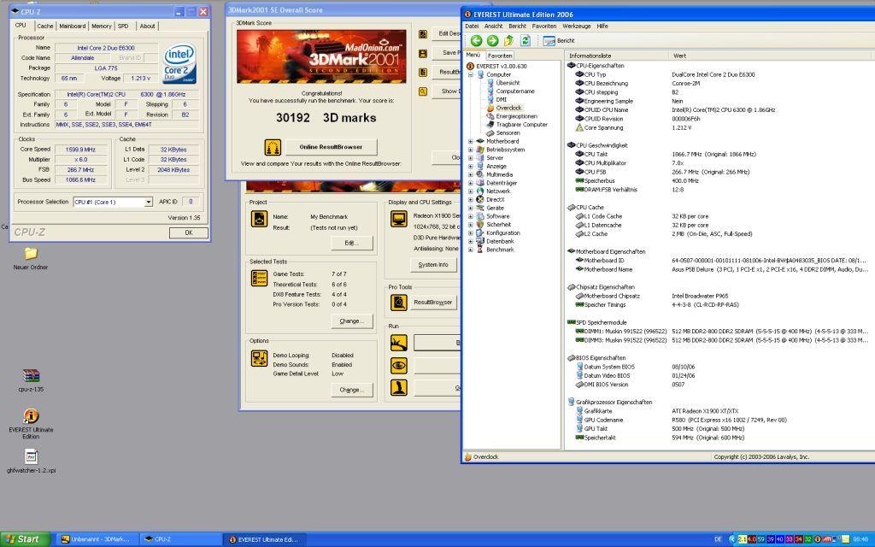
Task: Click the Pro Tools magnifier icon
Action: [398, 303]
